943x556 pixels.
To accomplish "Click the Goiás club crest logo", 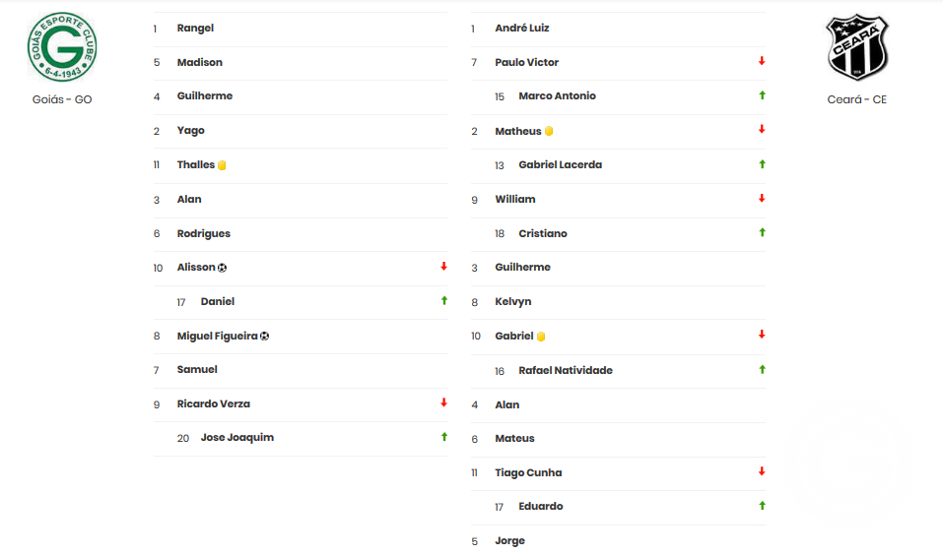I will point(62,46).
